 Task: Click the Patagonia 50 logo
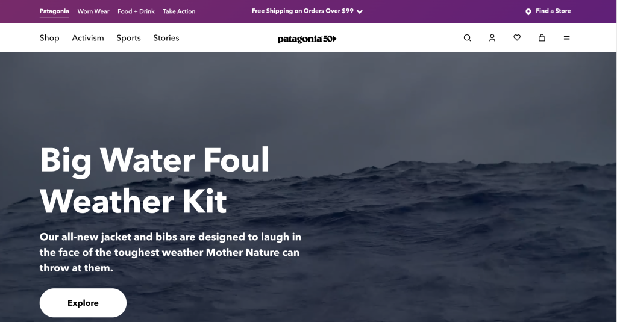(x=307, y=39)
